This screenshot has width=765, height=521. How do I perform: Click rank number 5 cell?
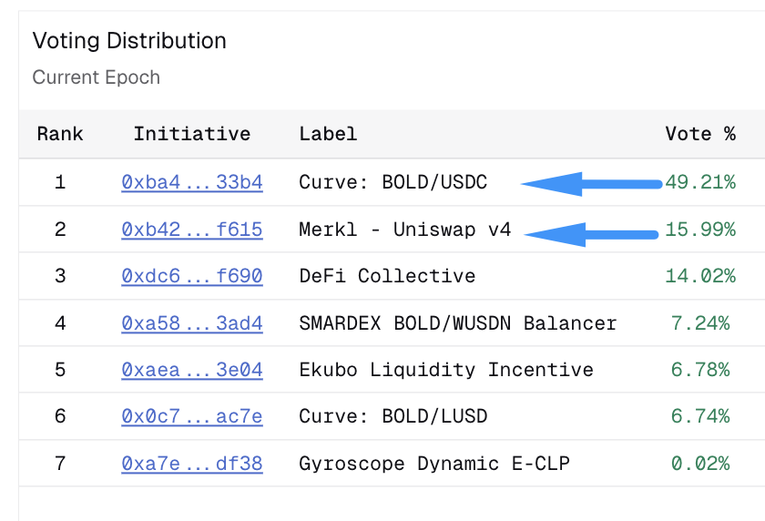[60, 370]
